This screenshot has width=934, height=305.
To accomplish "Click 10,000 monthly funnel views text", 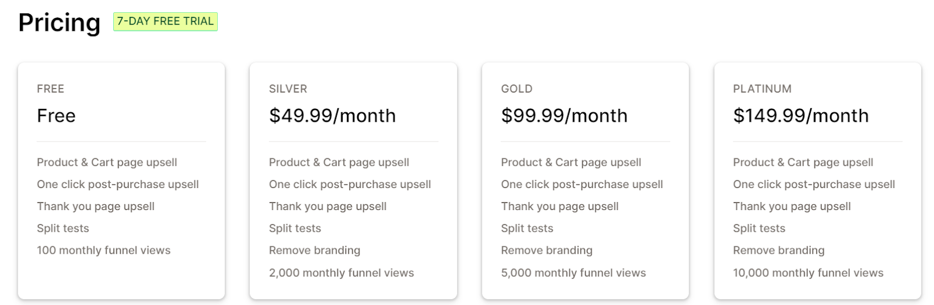I will pos(808,273).
